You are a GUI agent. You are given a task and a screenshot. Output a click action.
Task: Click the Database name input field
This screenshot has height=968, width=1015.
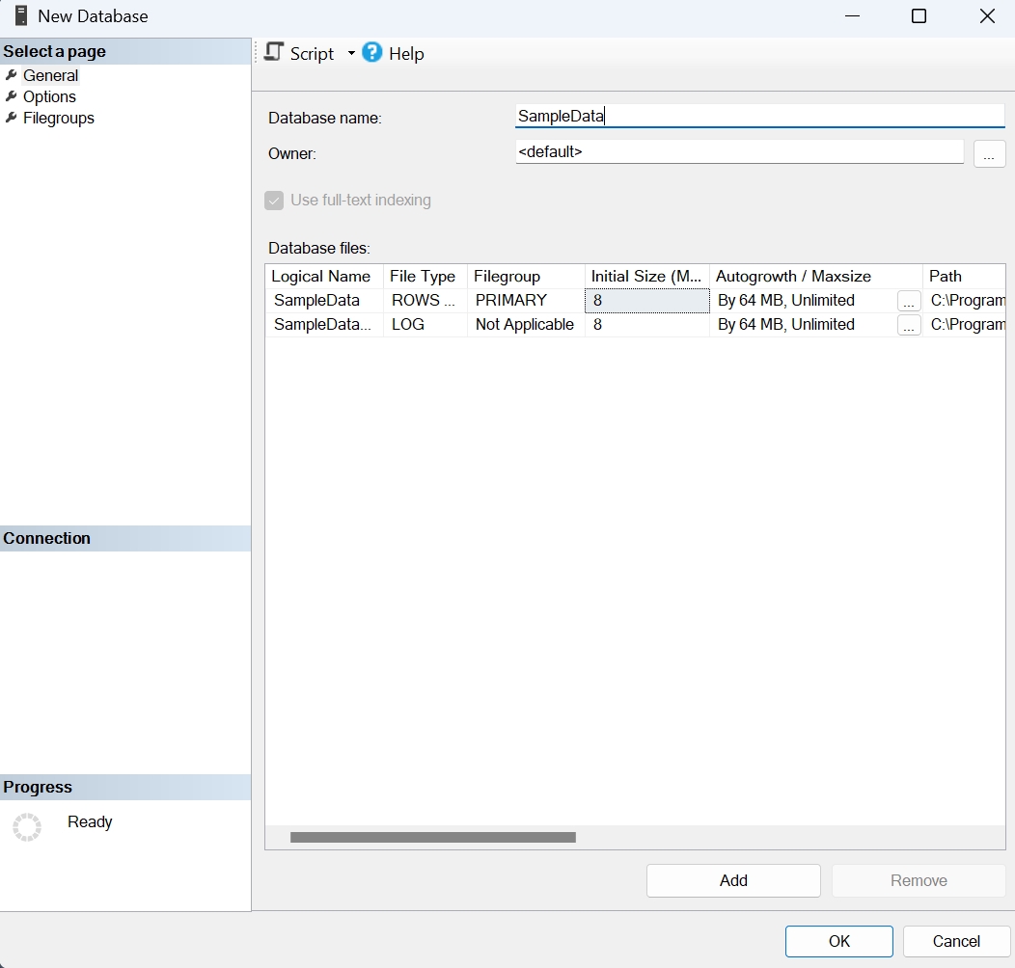click(x=759, y=117)
